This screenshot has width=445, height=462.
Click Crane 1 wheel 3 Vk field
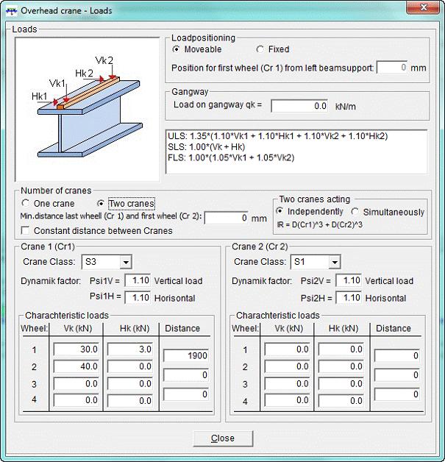(x=76, y=383)
